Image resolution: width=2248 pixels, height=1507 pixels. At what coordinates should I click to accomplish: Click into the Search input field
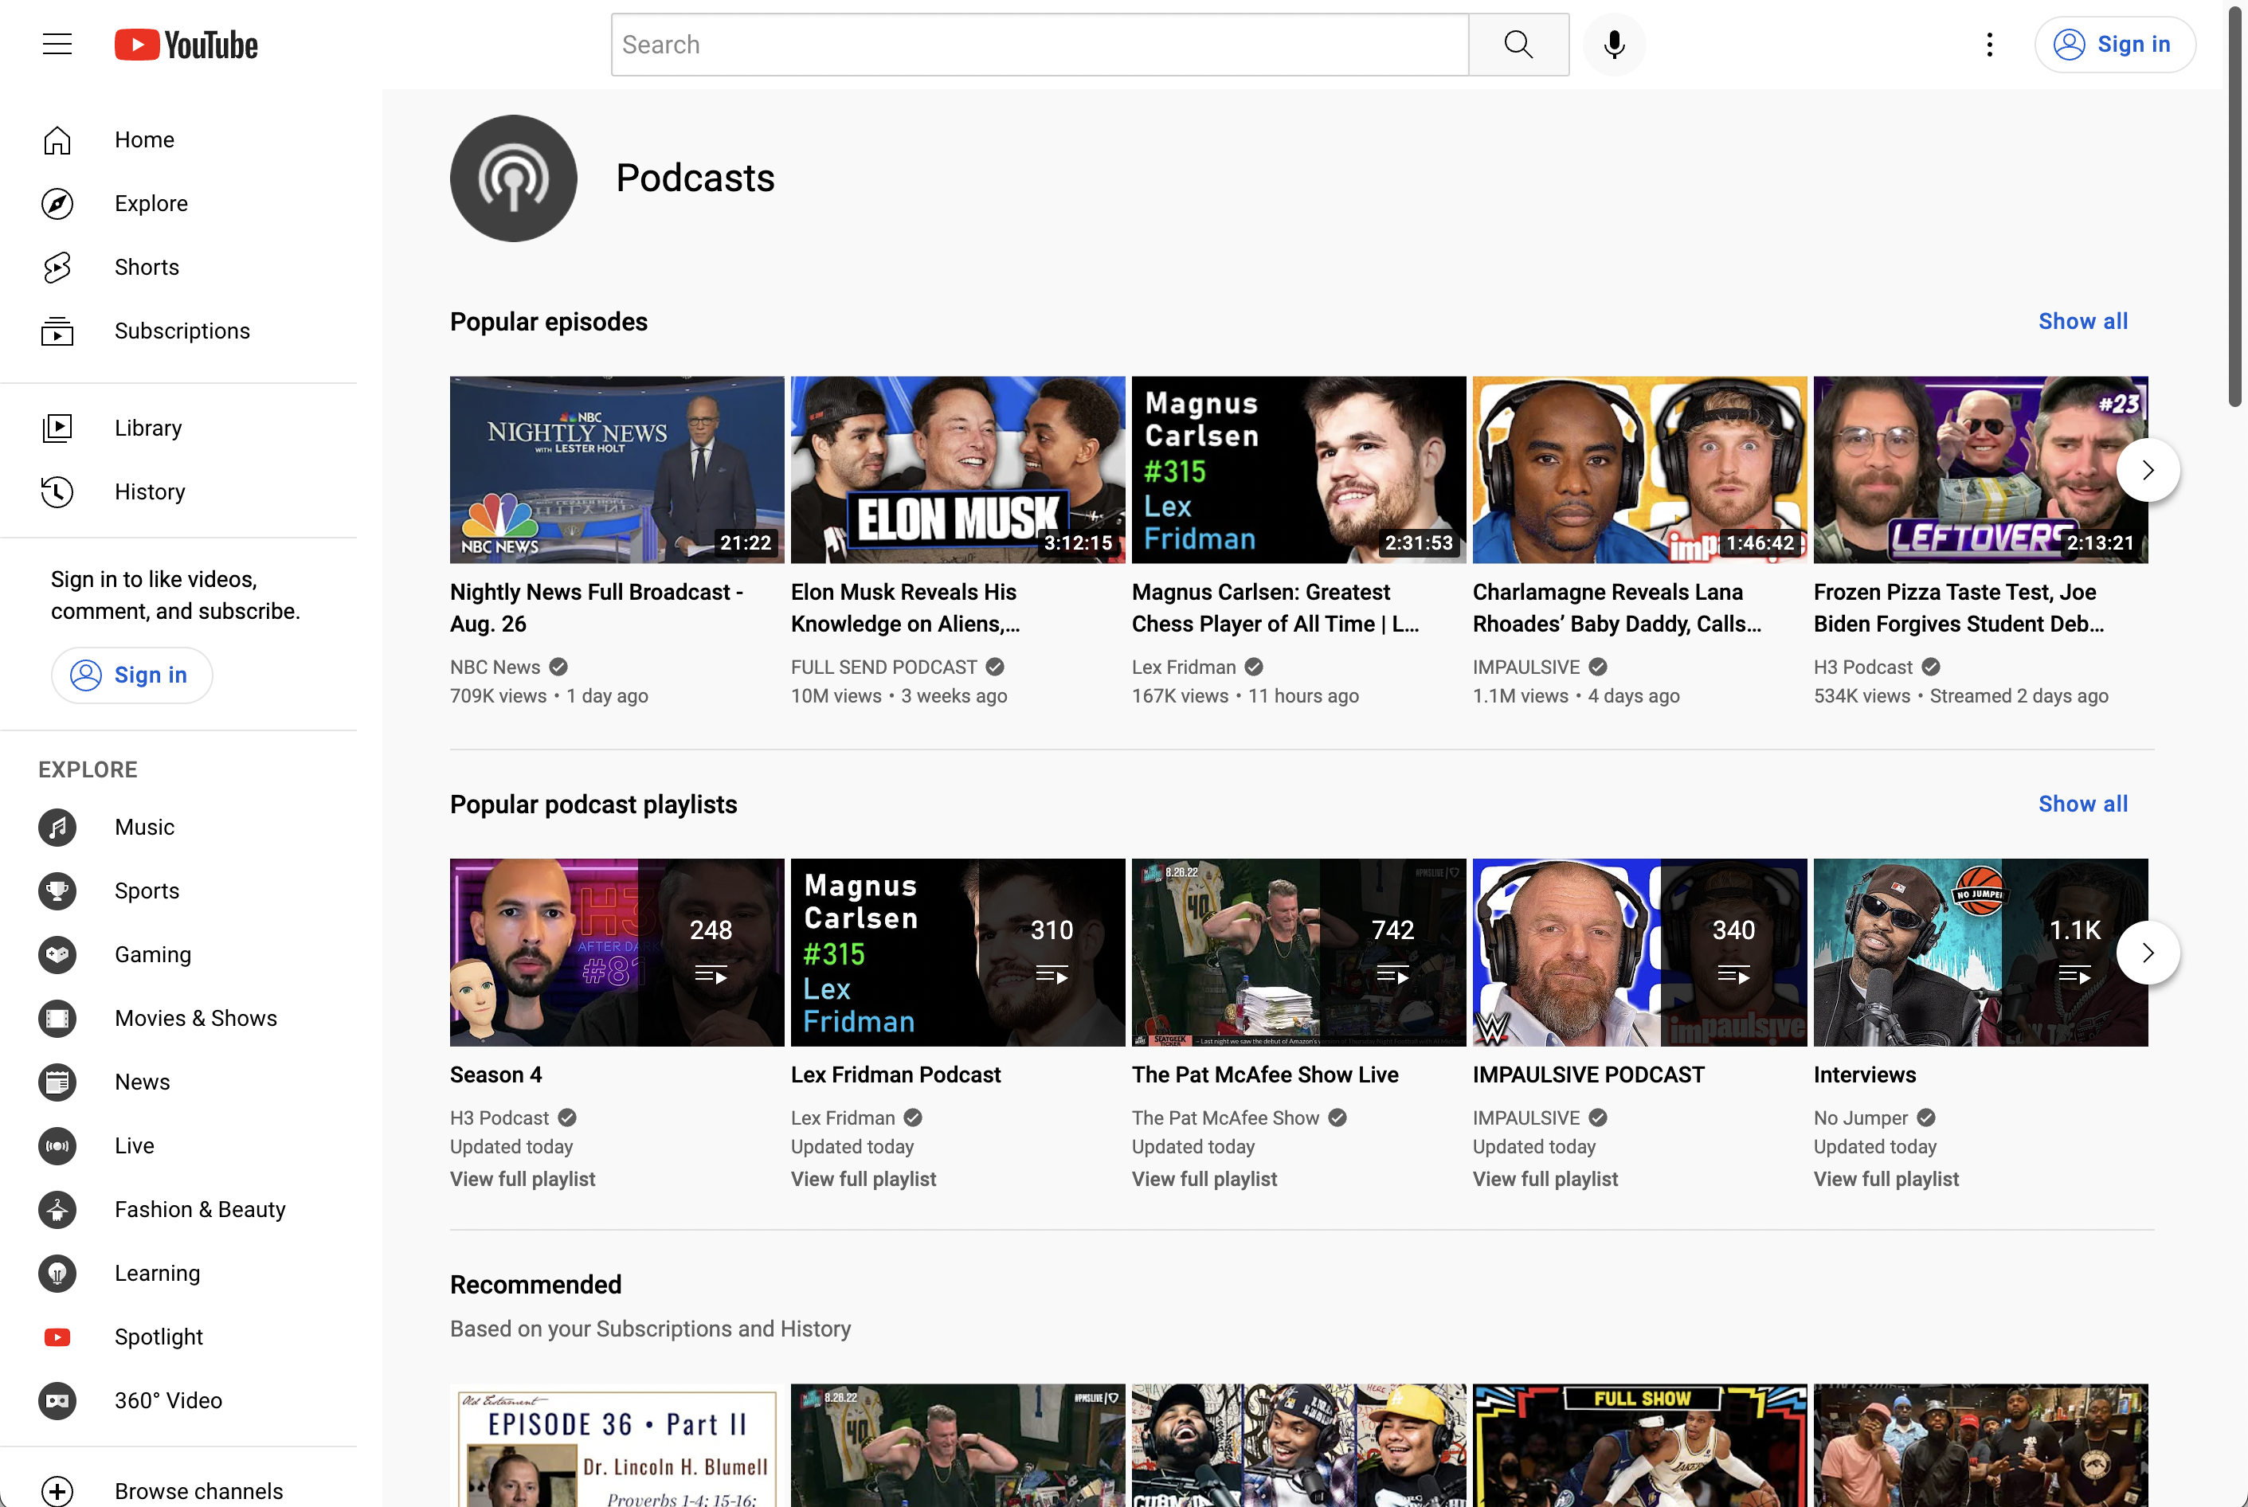point(1040,45)
